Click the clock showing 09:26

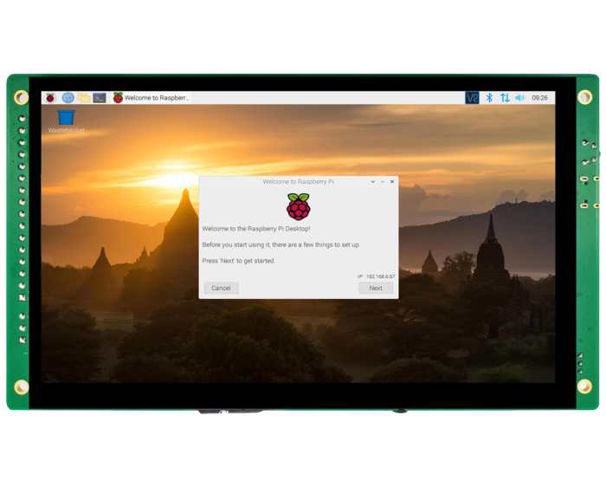click(x=539, y=98)
